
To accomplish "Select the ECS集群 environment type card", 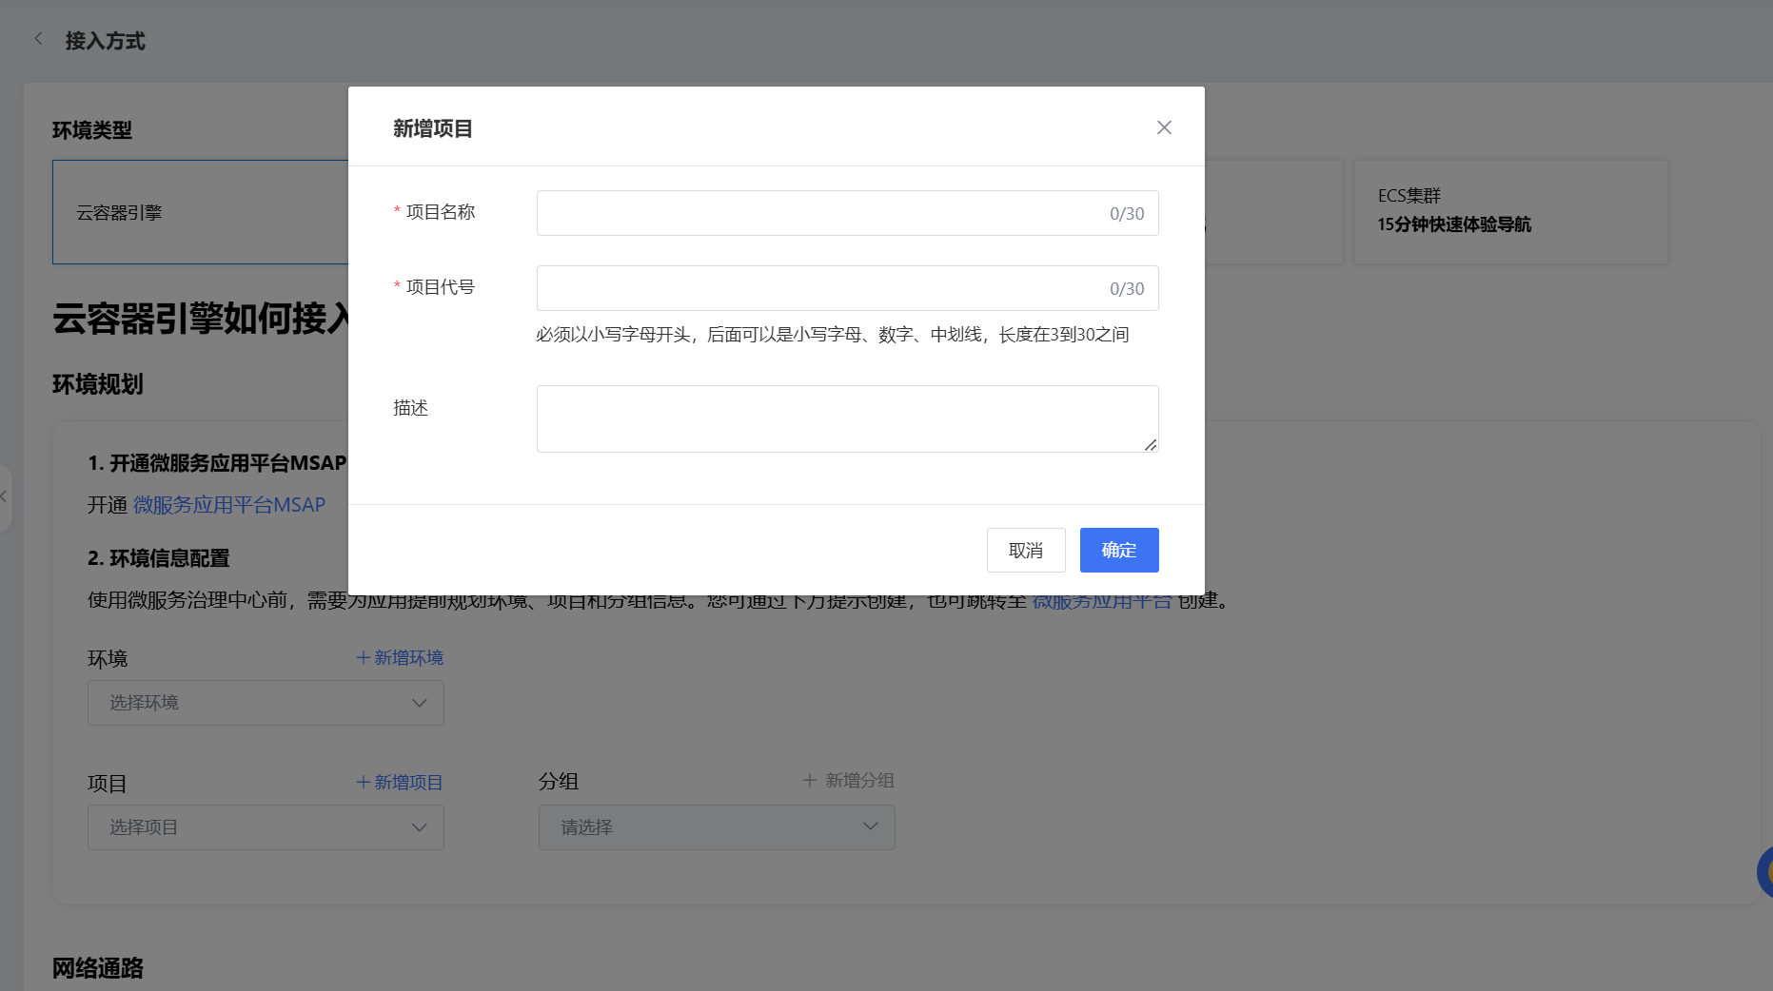I will (1509, 211).
